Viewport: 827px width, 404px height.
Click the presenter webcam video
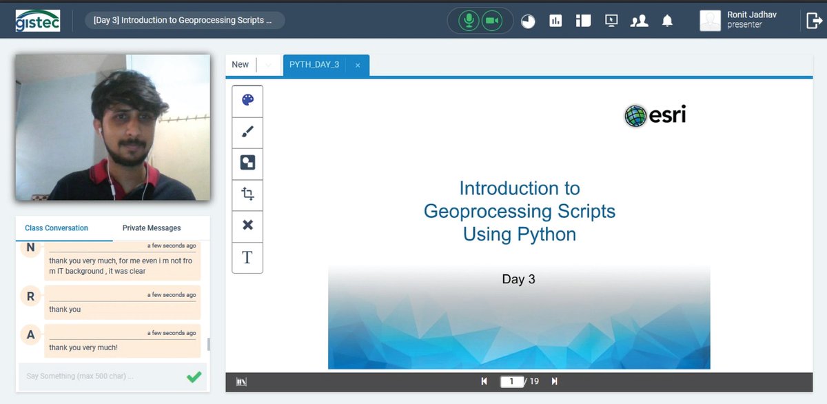[113, 128]
